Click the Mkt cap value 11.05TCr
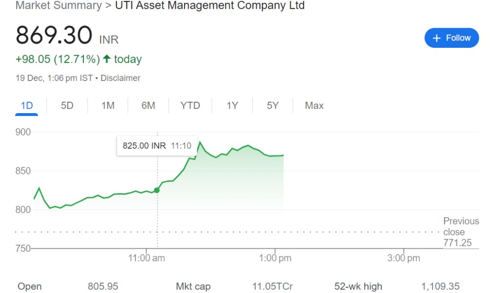This screenshot has height=293, width=500. pyautogui.click(x=272, y=286)
